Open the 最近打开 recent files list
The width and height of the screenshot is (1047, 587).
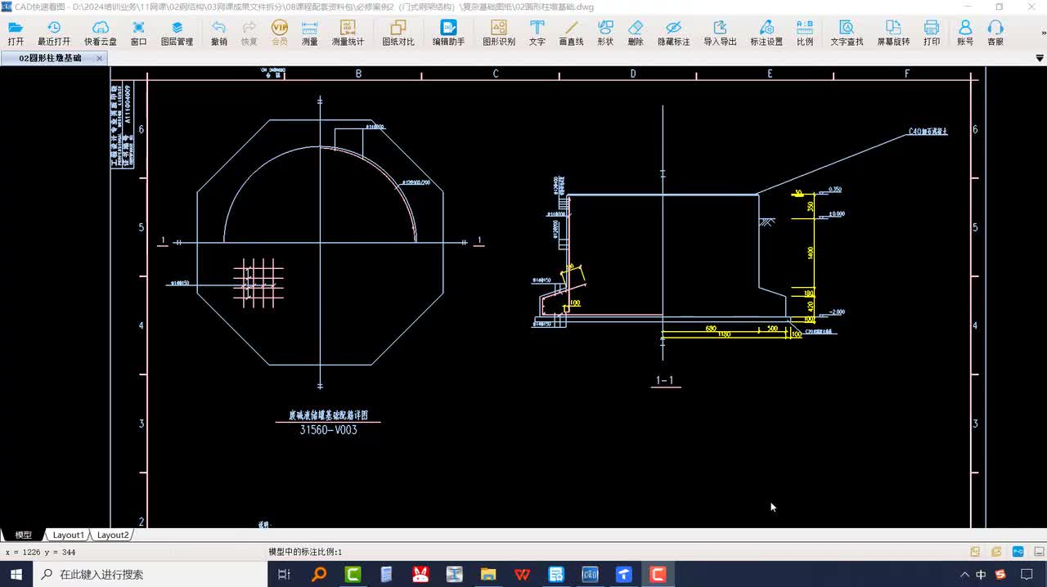[x=54, y=34]
